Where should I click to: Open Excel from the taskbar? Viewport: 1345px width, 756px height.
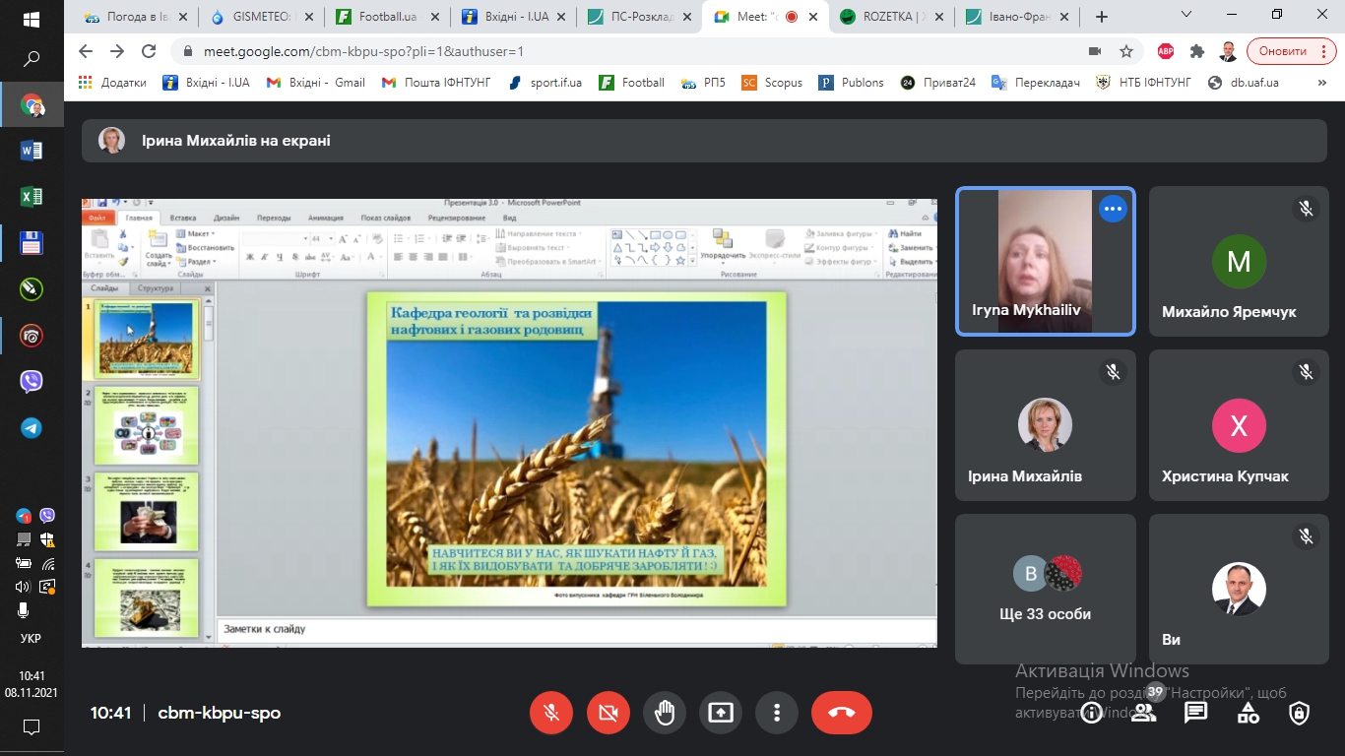31,197
